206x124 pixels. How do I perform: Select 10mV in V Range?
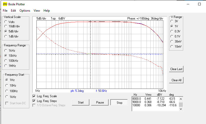coord(172,46)
